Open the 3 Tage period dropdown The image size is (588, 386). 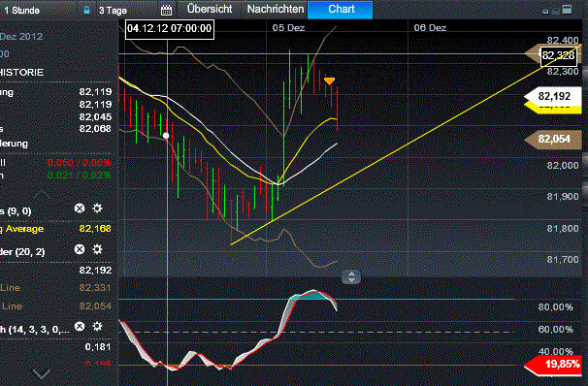tap(113, 10)
